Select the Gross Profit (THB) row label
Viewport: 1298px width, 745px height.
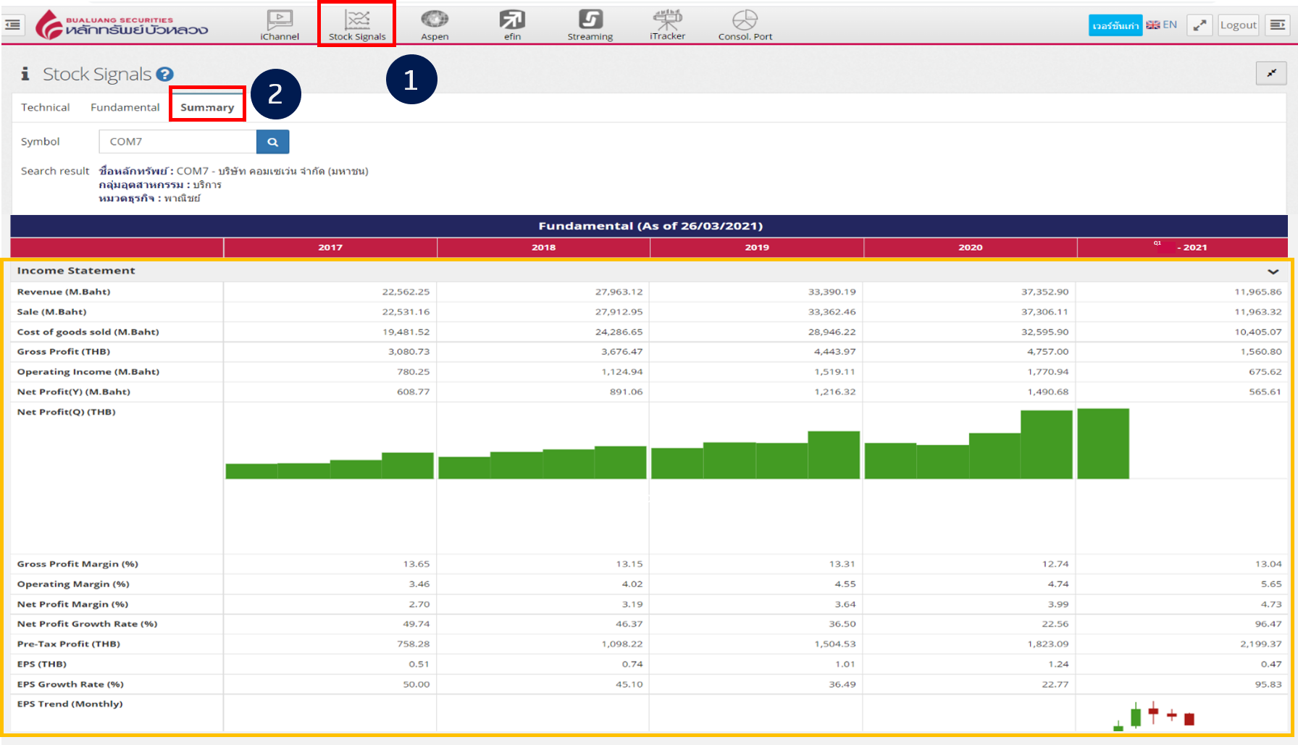(64, 352)
